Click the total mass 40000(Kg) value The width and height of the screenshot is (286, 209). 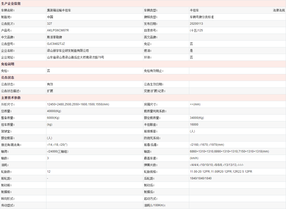[x=54, y=111]
